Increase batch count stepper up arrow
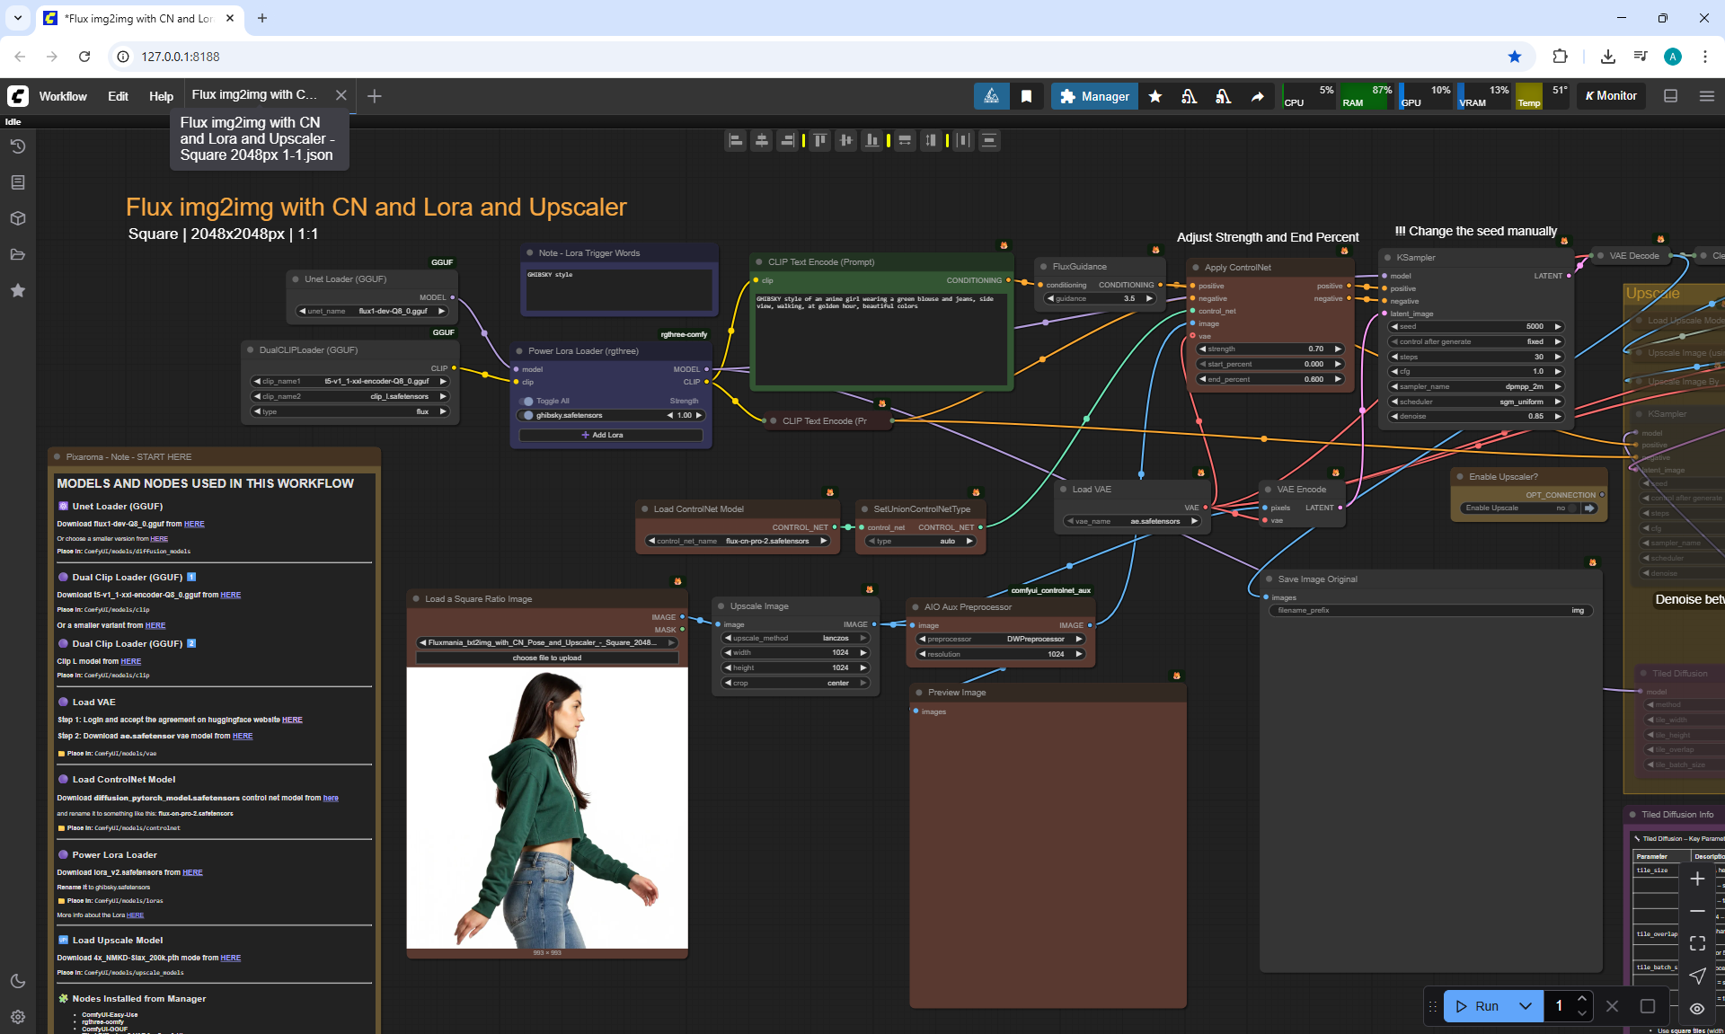1725x1034 pixels. [1582, 999]
